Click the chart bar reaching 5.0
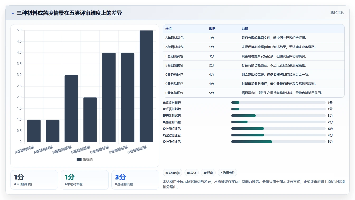 click(x=146, y=86)
